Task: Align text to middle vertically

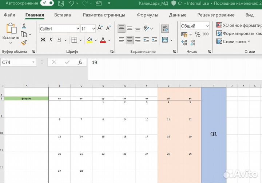Action: [x=130, y=28]
